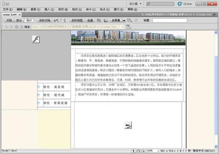Open the 修改 (Modify) menu
The height and width of the screenshot is (154, 219).
click(63, 9)
